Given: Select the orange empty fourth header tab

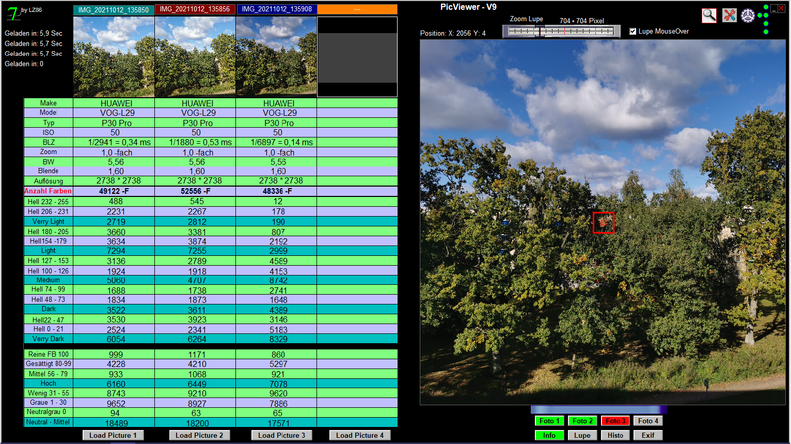Looking at the screenshot, I should (x=357, y=9).
